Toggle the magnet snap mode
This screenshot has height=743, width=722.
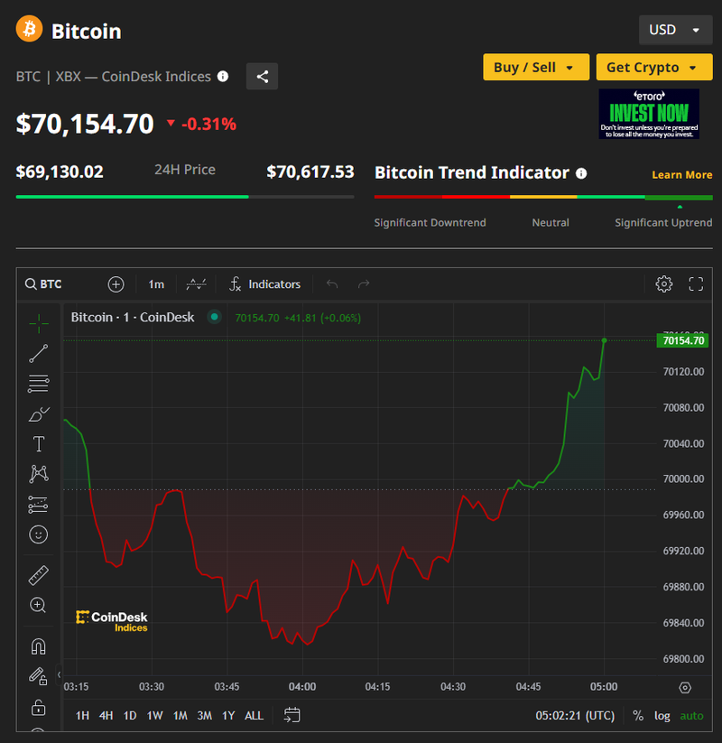(38, 646)
